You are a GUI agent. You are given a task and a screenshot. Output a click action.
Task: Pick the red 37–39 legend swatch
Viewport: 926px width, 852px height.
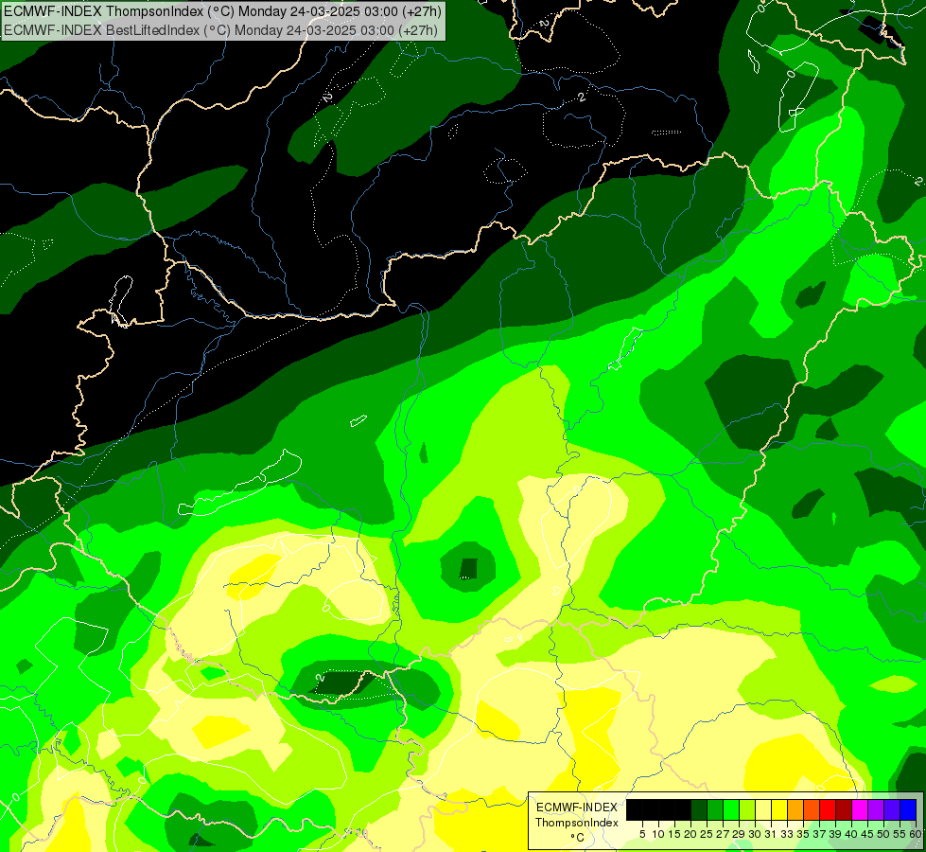(x=827, y=810)
